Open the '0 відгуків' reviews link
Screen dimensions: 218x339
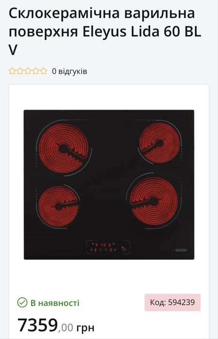69,71
